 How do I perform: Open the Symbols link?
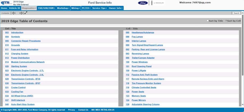coord(15,37)
